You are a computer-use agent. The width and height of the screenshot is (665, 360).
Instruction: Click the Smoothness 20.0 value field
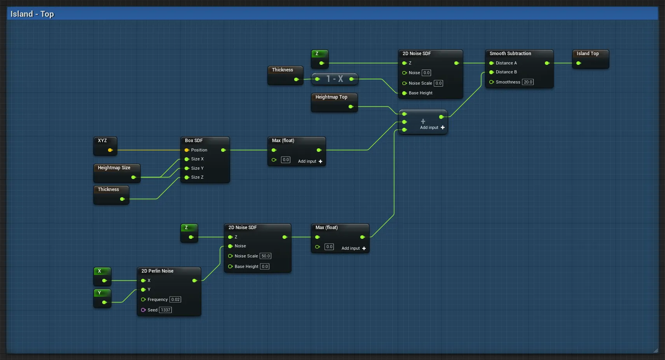point(527,82)
